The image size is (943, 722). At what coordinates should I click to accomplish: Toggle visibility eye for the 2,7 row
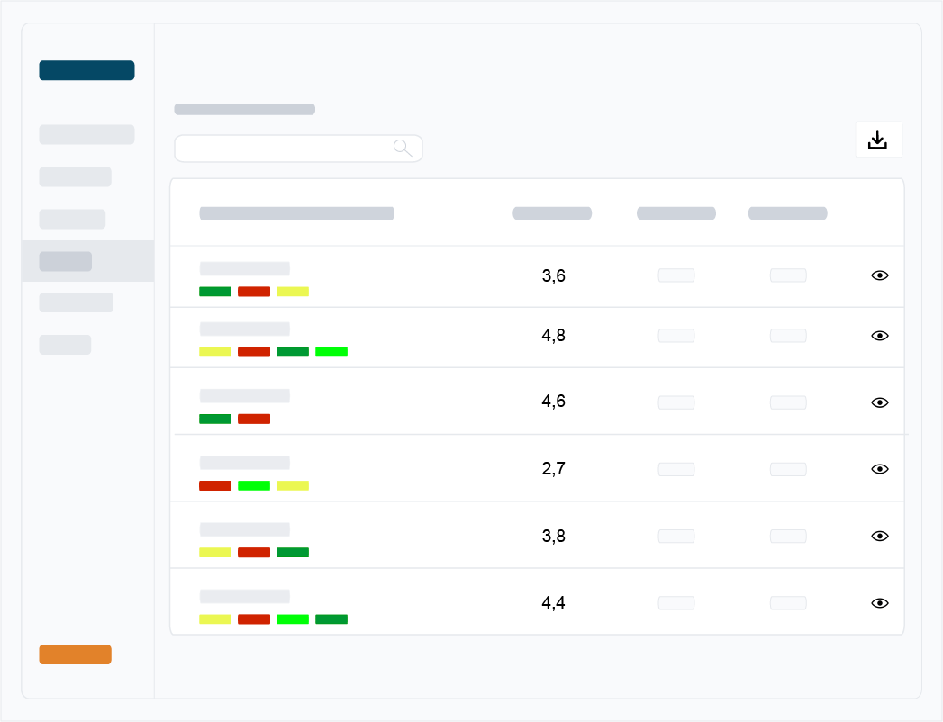coord(879,469)
